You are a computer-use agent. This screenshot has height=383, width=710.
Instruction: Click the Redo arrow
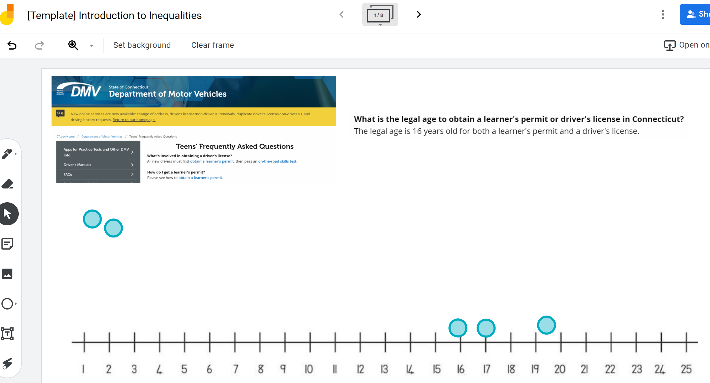tap(39, 45)
